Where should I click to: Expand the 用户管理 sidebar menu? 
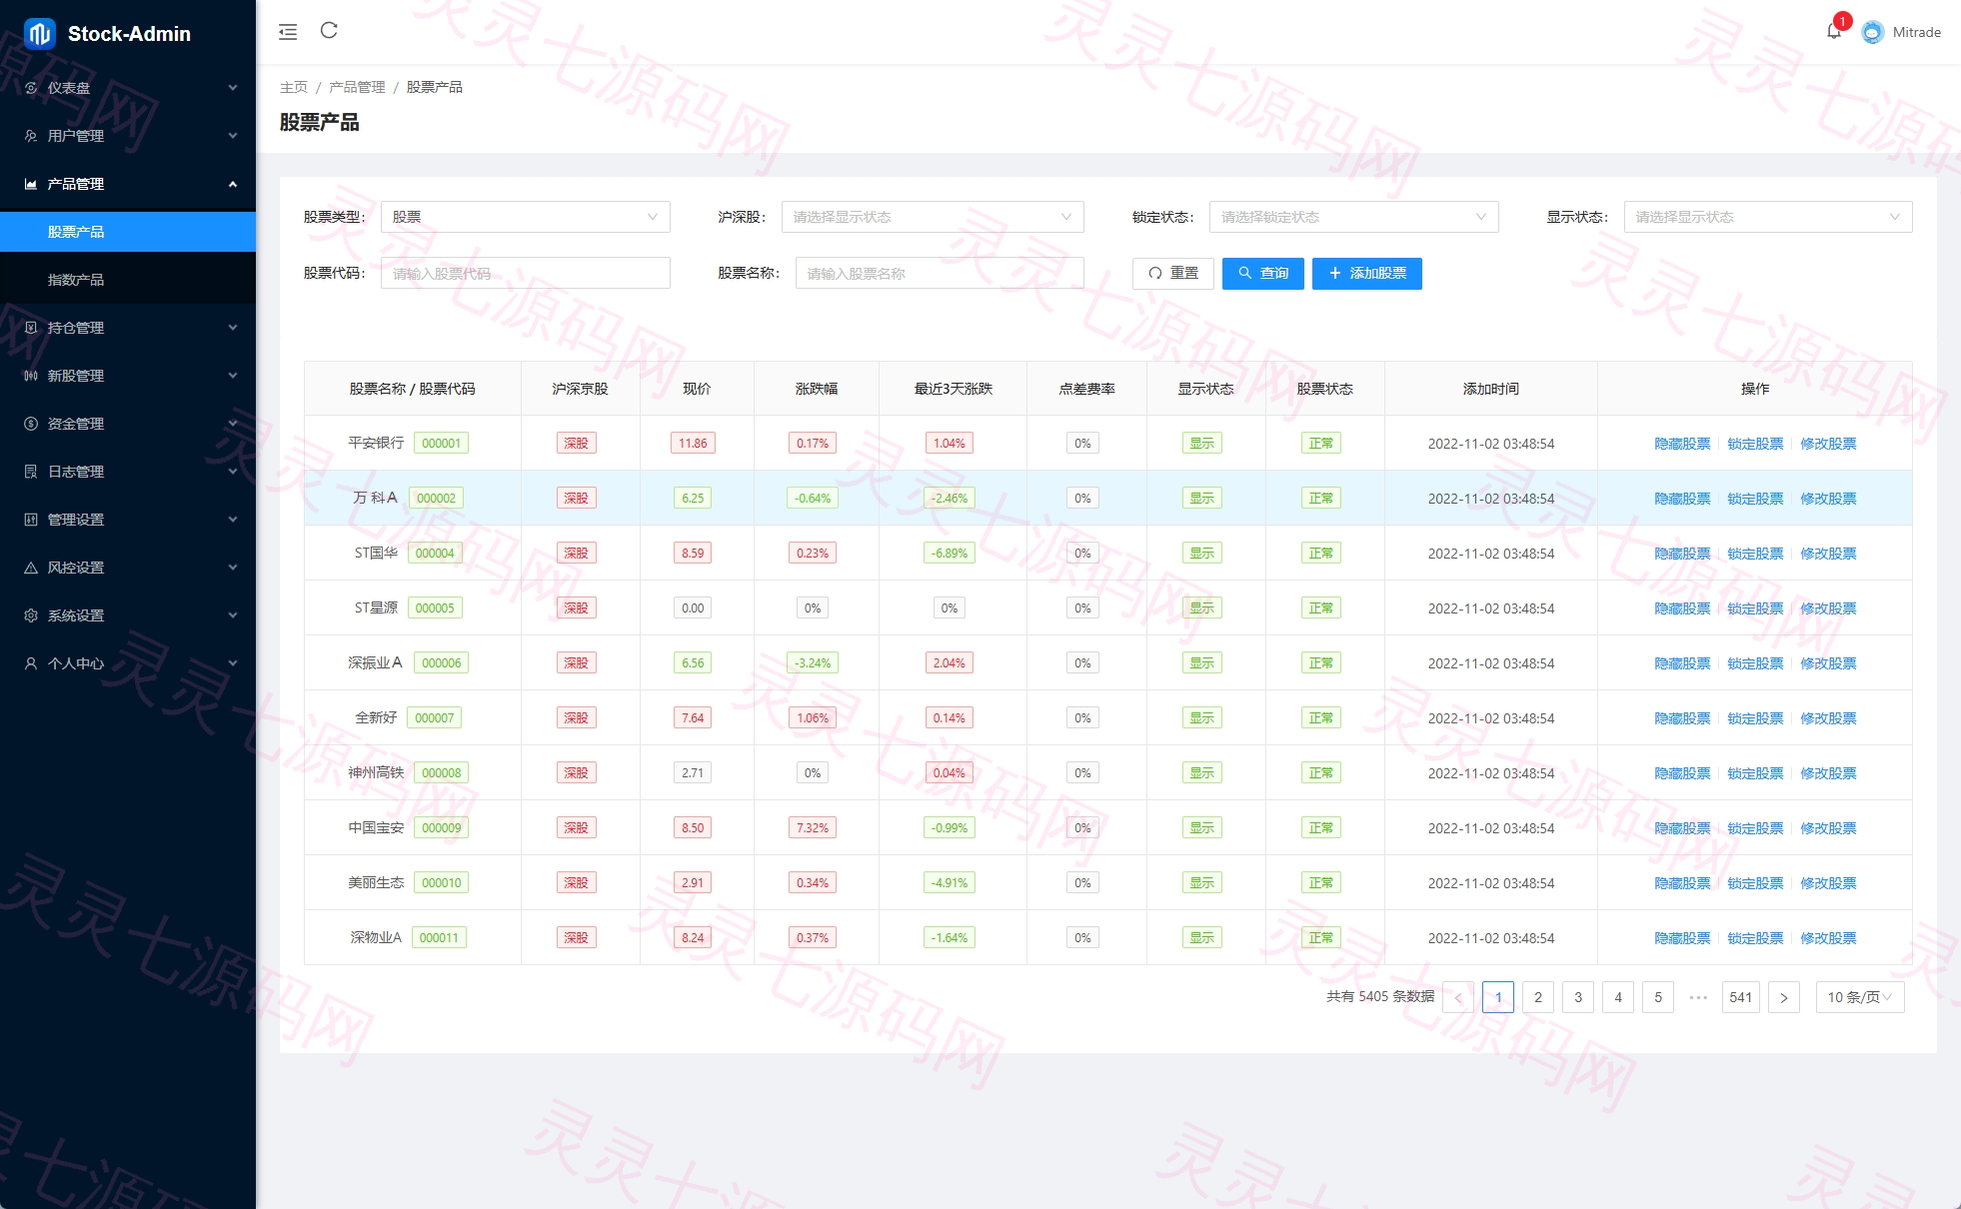(128, 136)
